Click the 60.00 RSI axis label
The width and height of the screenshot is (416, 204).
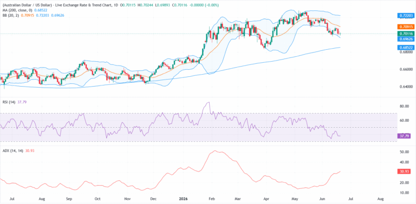[404, 120]
